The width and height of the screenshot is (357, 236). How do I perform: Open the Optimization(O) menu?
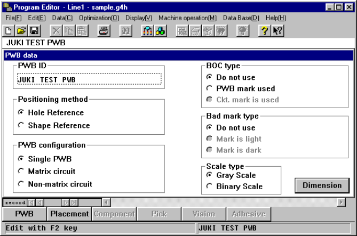pyautogui.click(x=99, y=18)
